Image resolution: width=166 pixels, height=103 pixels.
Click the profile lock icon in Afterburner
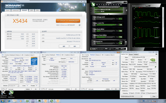(x=91, y=49)
